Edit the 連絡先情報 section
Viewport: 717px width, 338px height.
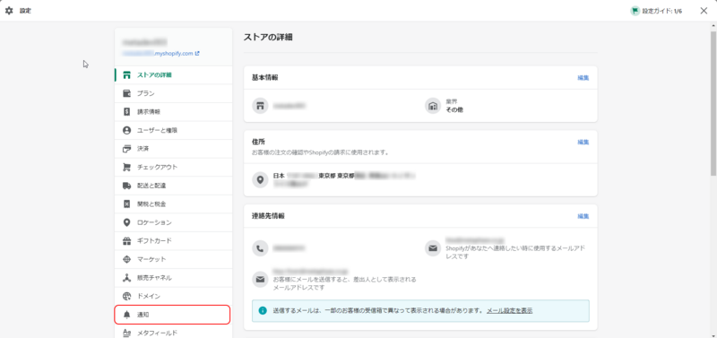pos(583,216)
